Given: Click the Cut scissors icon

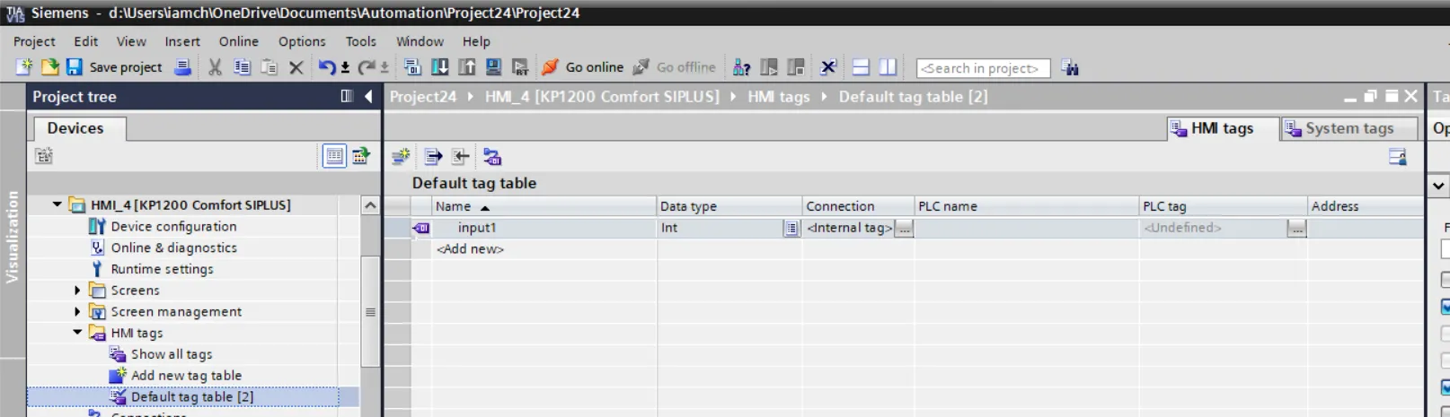Looking at the screenshot, I should point(215,67).
